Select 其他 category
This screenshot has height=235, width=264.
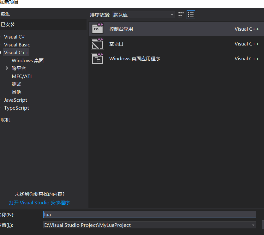[16, 92]
